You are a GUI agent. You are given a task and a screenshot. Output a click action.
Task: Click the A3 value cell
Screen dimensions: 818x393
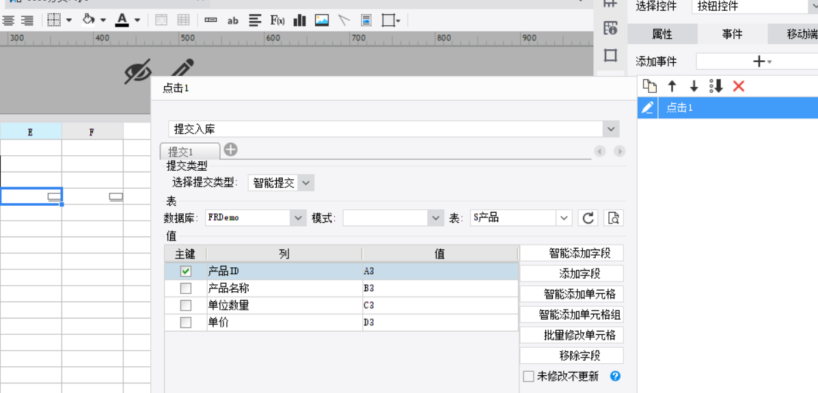(440, 271)
